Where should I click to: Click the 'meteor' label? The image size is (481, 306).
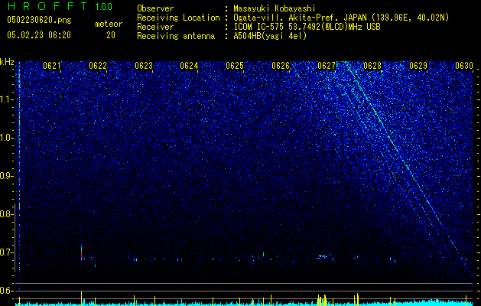(109, 24)
